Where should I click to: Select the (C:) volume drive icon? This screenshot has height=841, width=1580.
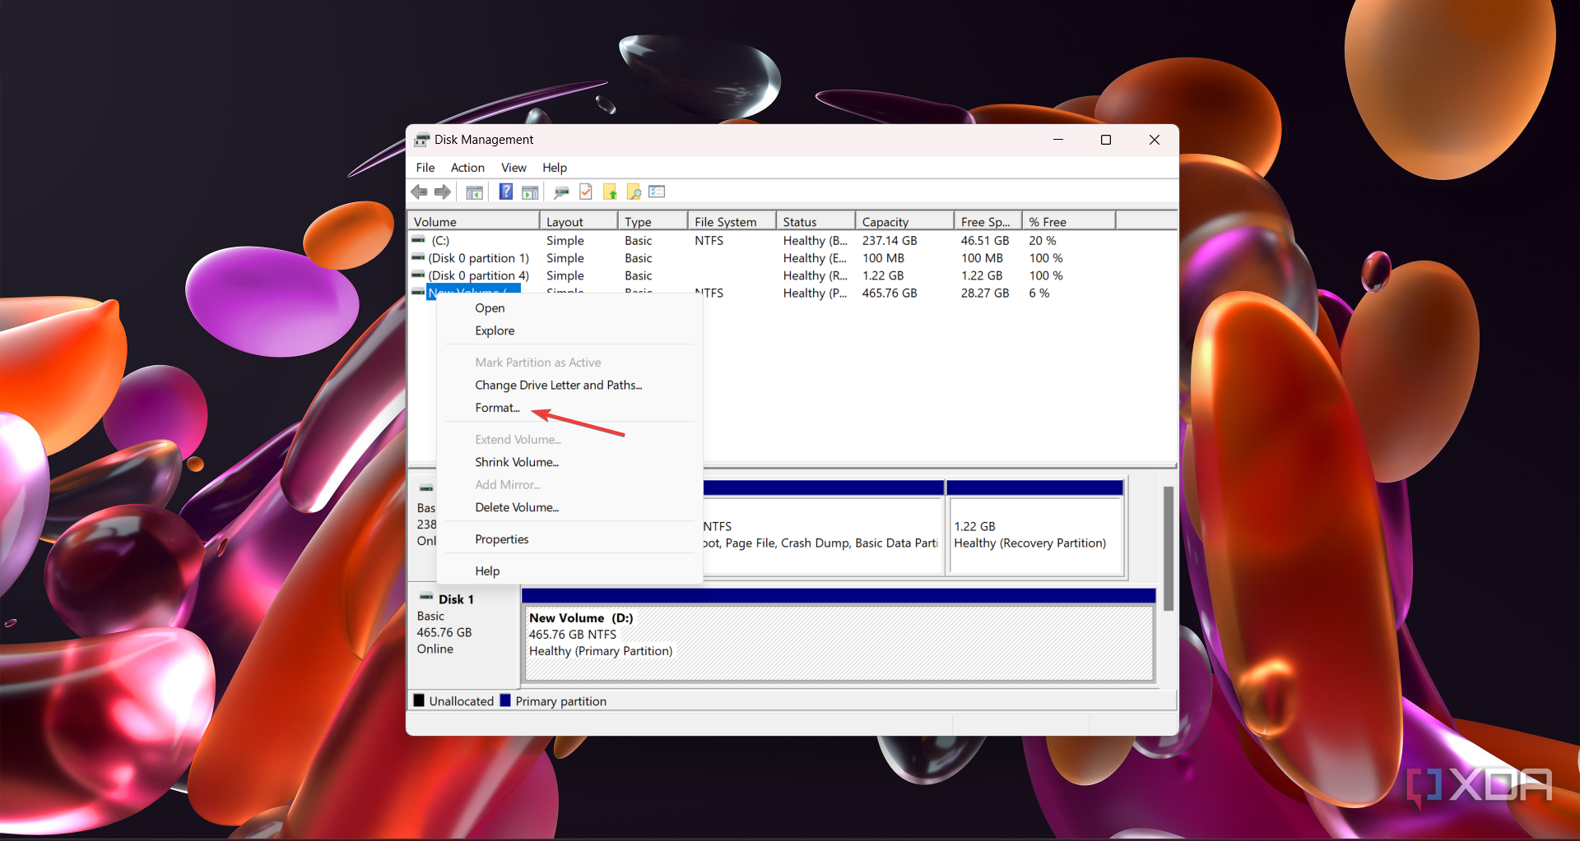pyautogui.click(x=418, y=240)
